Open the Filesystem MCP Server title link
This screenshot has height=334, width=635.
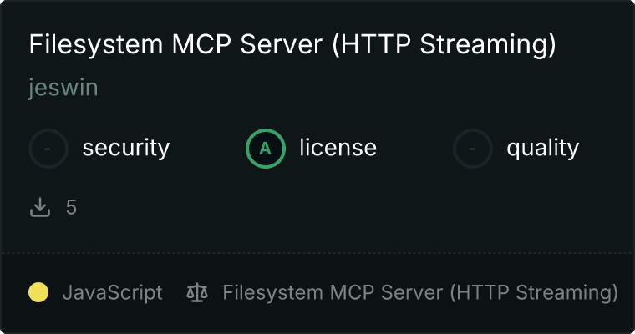[x=292, y=44]
